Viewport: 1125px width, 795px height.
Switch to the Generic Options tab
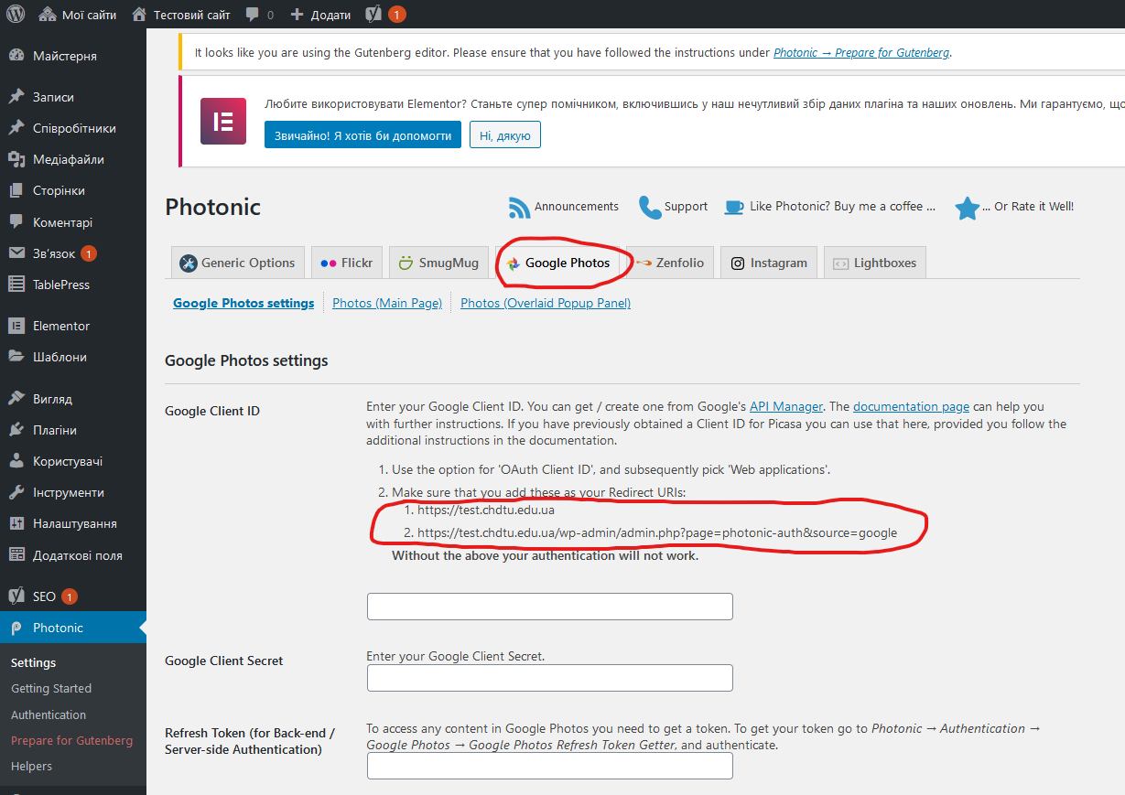point(238,263)
